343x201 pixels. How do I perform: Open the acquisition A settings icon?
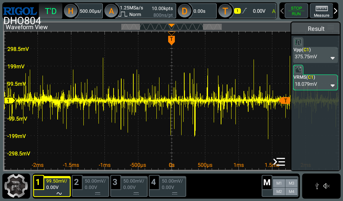coord(111,11)
